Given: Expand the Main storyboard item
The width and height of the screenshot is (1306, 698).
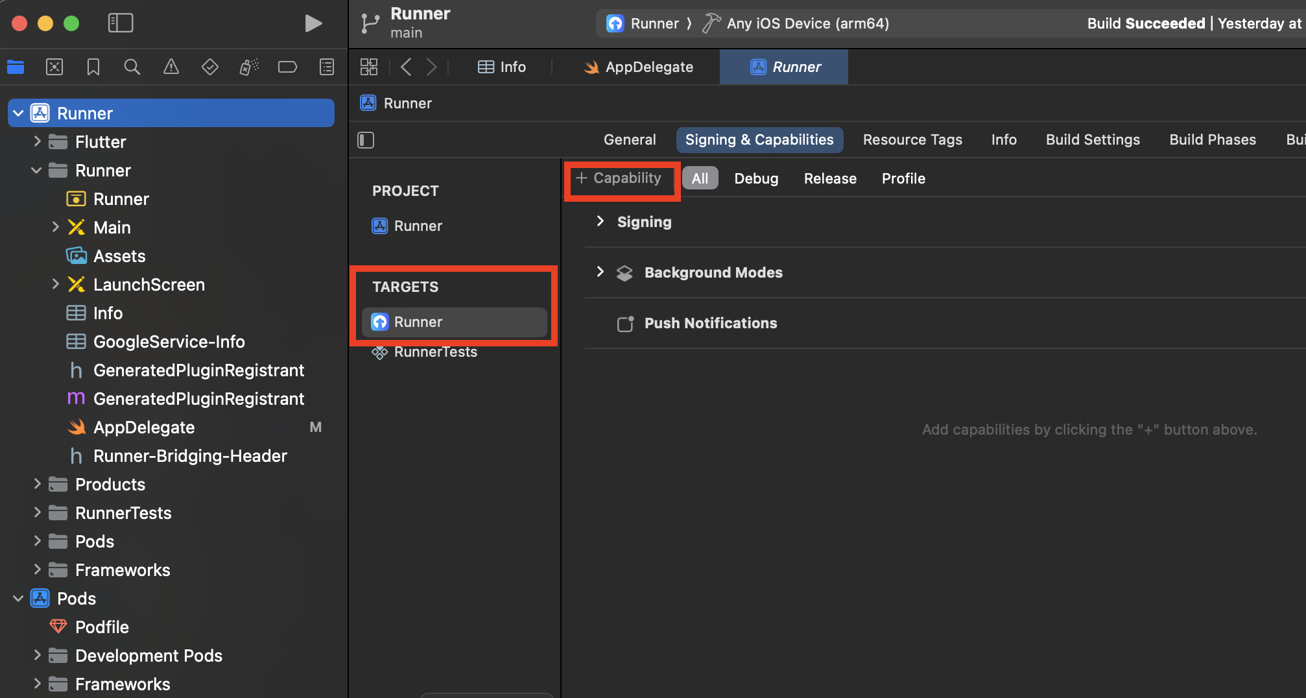Looking at the screenshot, I should (x=55, y=227).
